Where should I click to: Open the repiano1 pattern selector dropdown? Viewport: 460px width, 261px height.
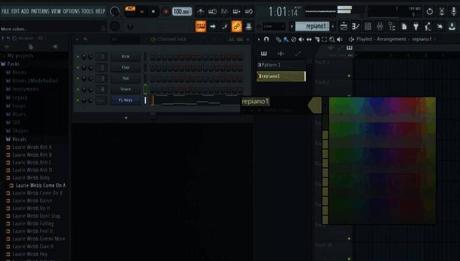click(x=312, y=26)
